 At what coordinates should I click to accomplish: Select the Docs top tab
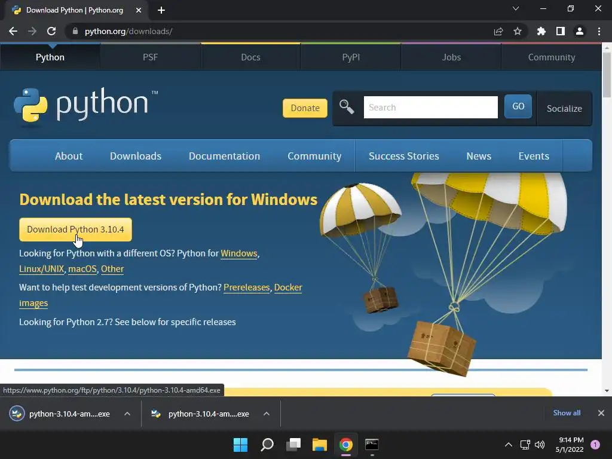point(250,57)
